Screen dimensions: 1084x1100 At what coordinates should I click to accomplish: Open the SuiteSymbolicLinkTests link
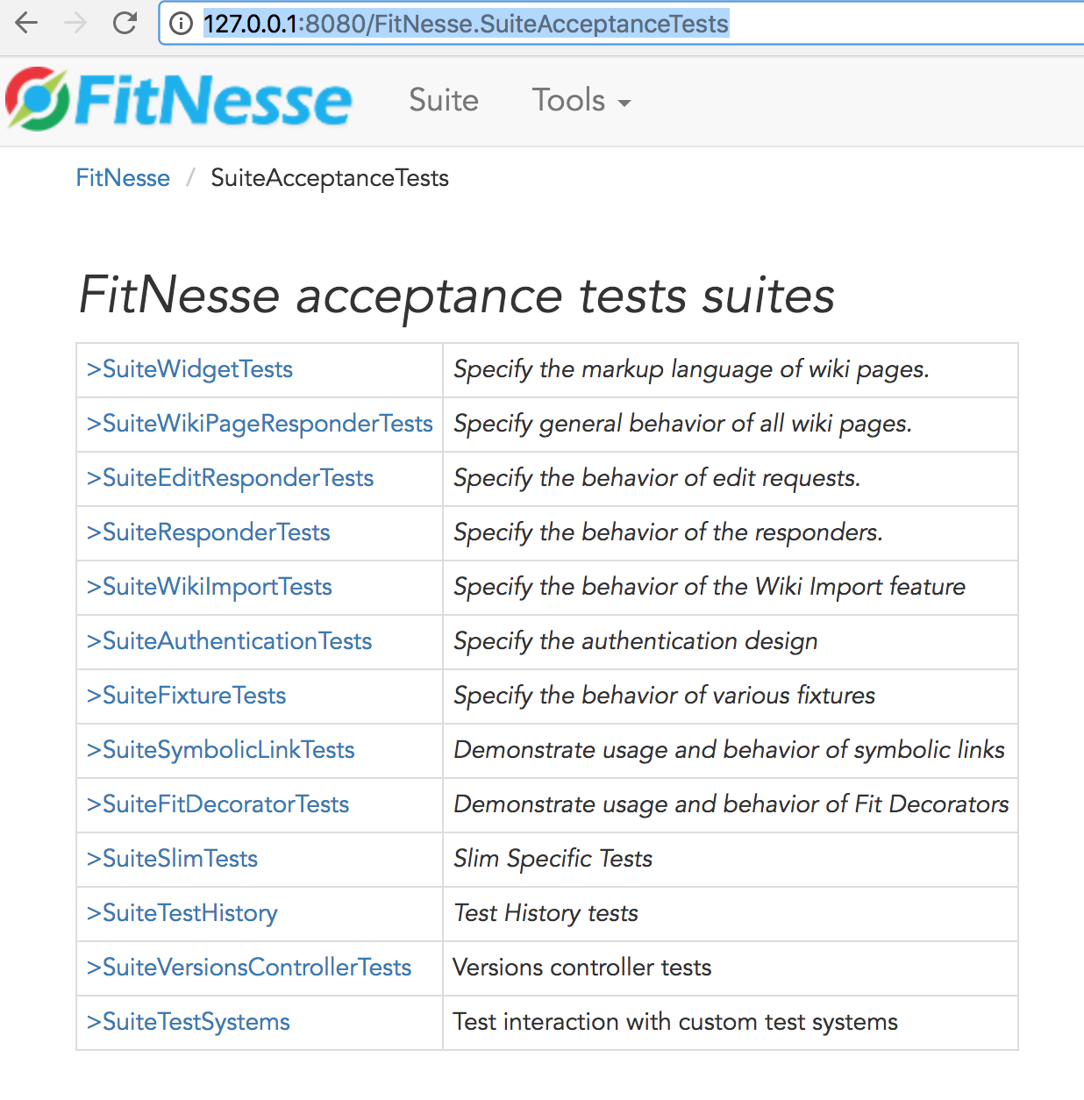220,750
